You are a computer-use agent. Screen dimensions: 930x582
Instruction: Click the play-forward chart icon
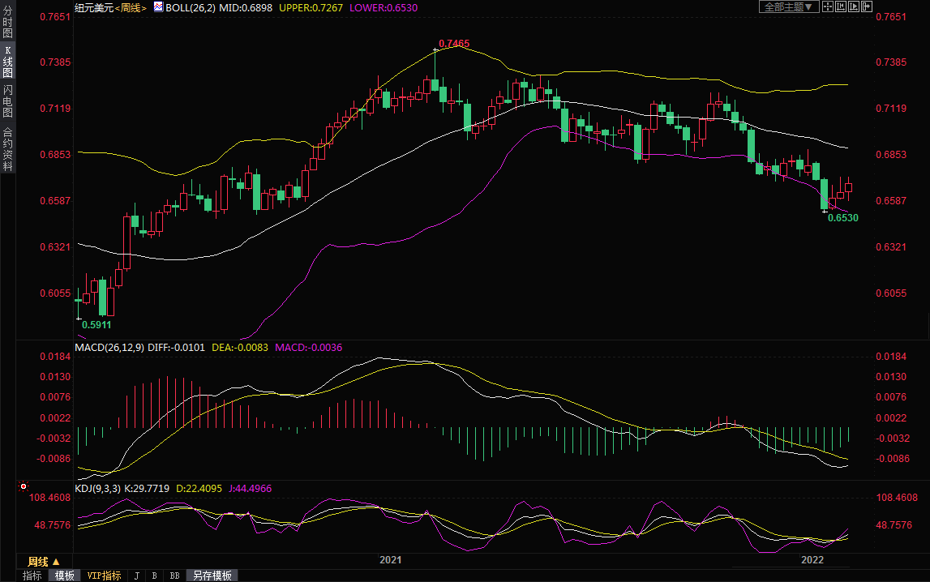click(854, 6)
